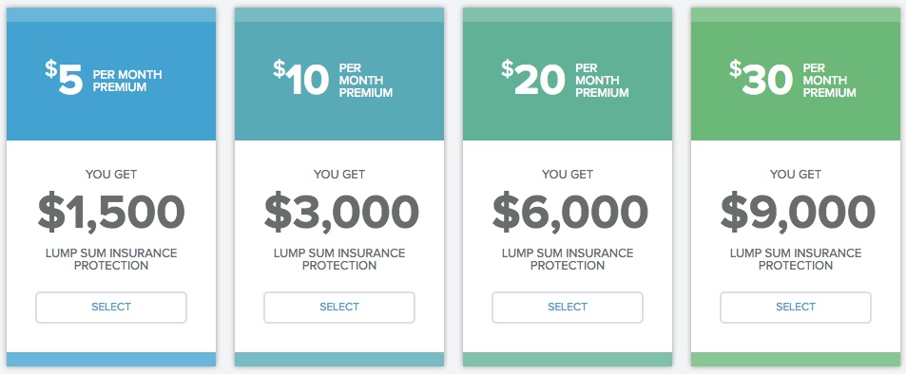The image size is (906, 374).
Task: Click "Per Month Premium" text beside $20
Action: (602, 81)
